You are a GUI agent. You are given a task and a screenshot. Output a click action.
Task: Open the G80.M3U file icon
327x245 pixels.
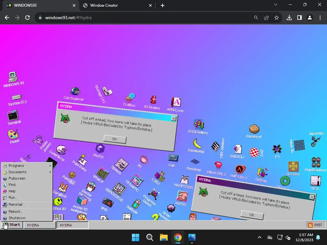[238, 149]
